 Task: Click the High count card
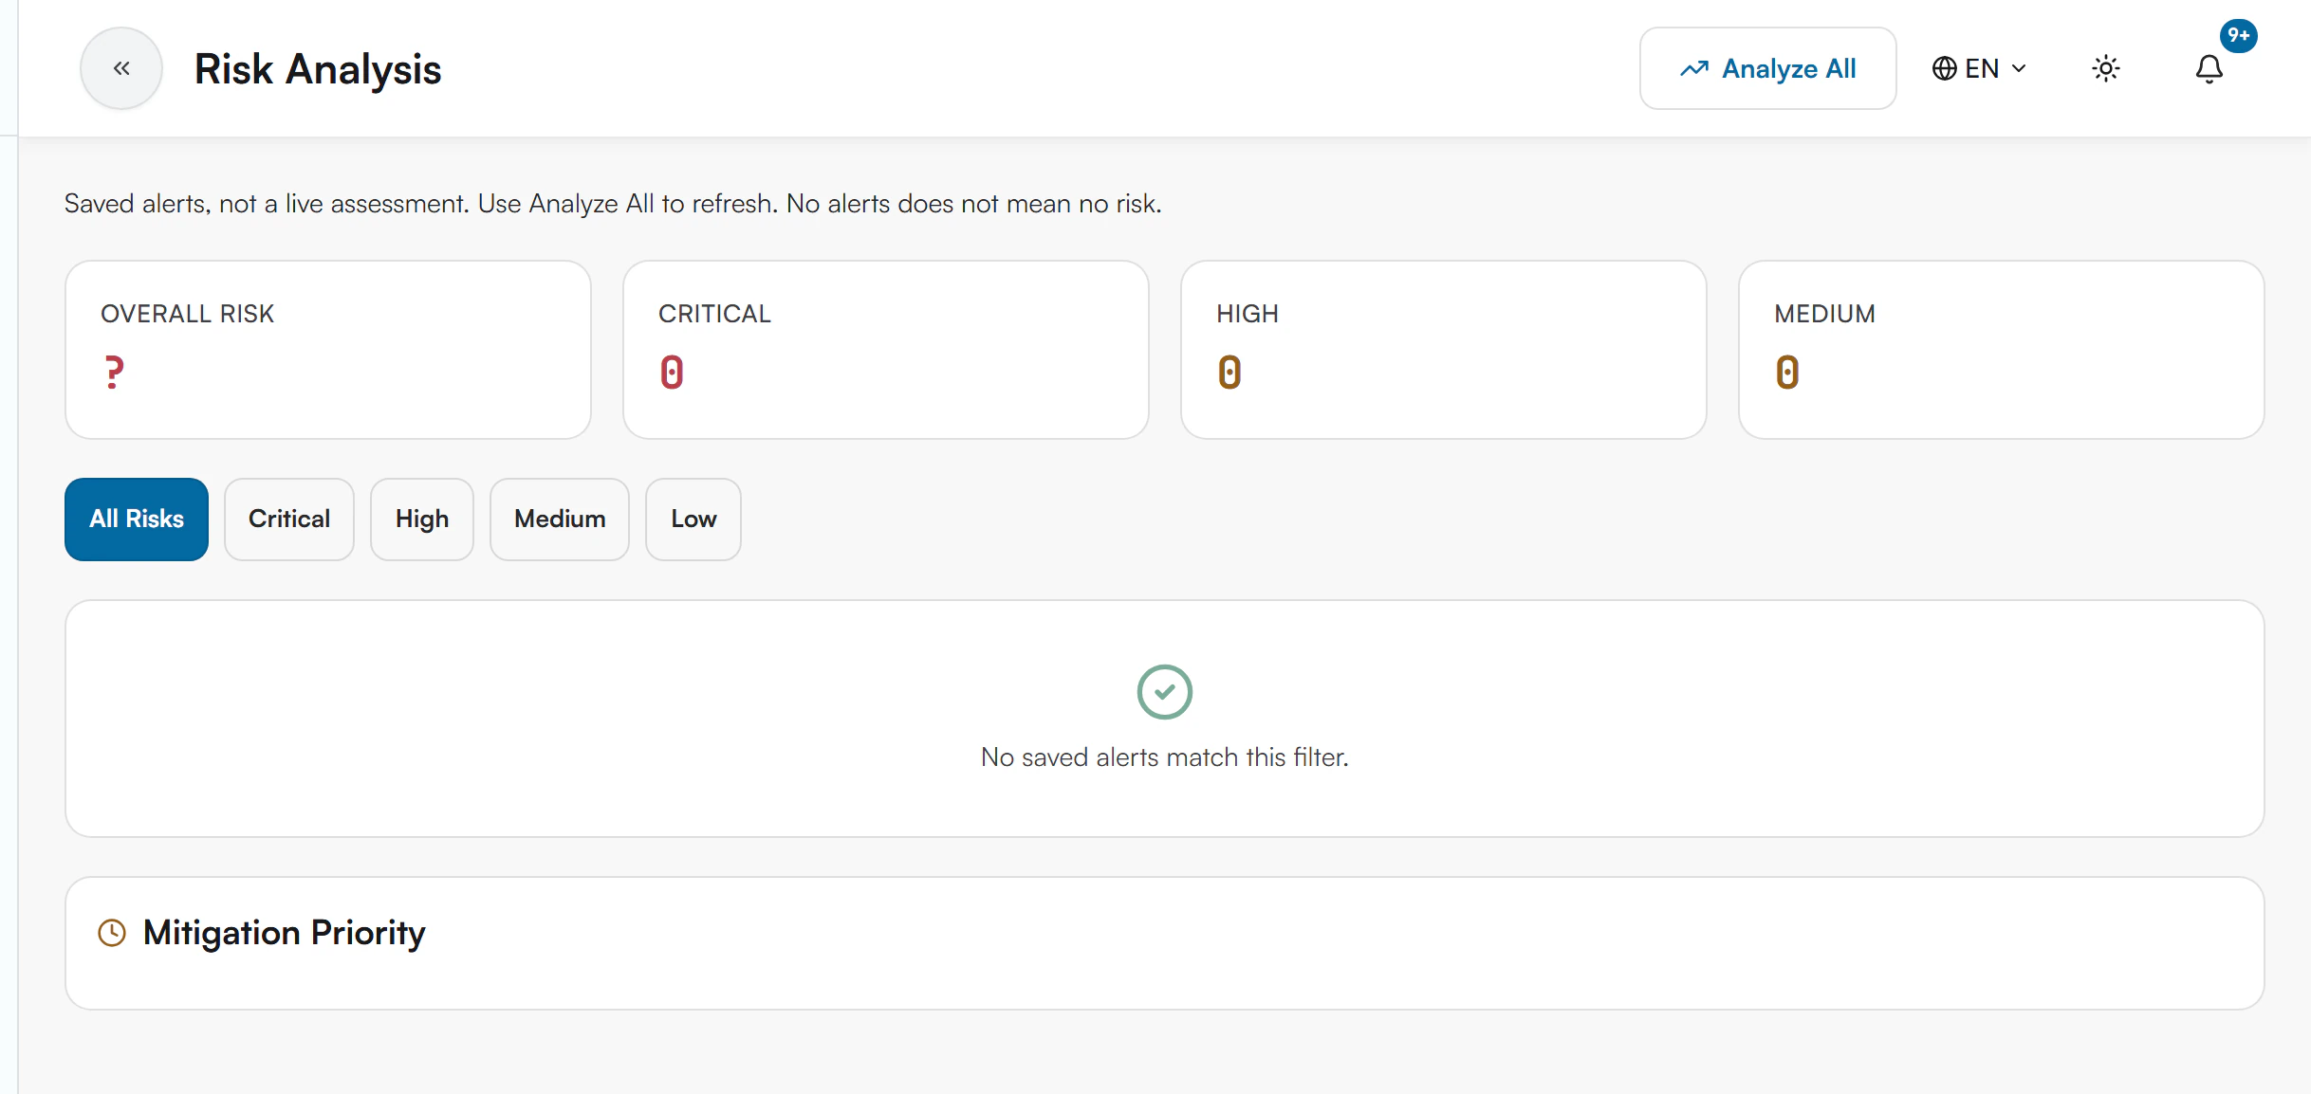point(1444,350)
